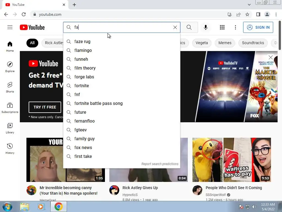Choose the 'film theory' suggestion
This screenshot has height=212, width=282.
click(x=121, y=68)
